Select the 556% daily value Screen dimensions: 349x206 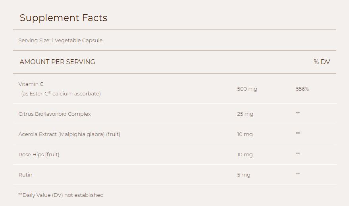pos(302,89)
